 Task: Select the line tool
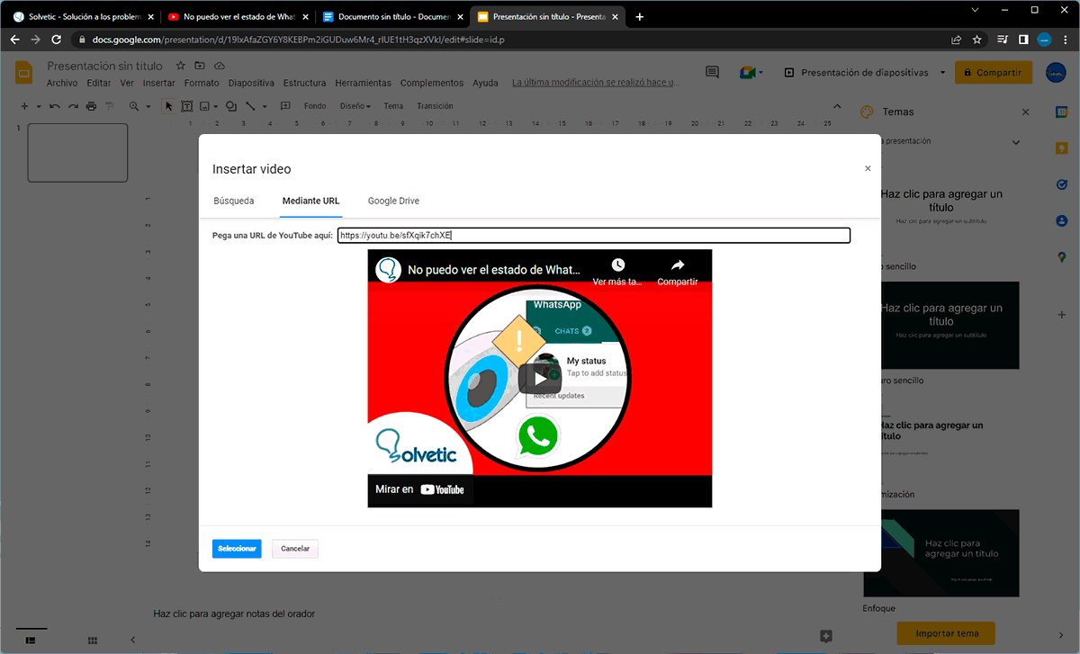tap(250, 106)
